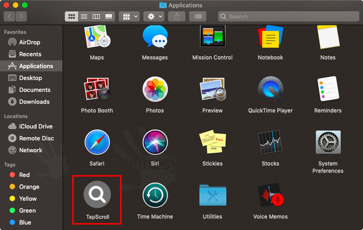This screenshot has height=230, width=363.
Task: Click the Time Machine icon
Action: tap(155, 195)
